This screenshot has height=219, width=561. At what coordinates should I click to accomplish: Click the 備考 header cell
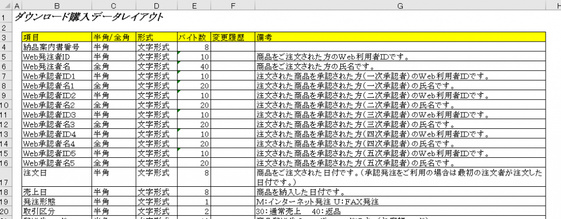400,37
